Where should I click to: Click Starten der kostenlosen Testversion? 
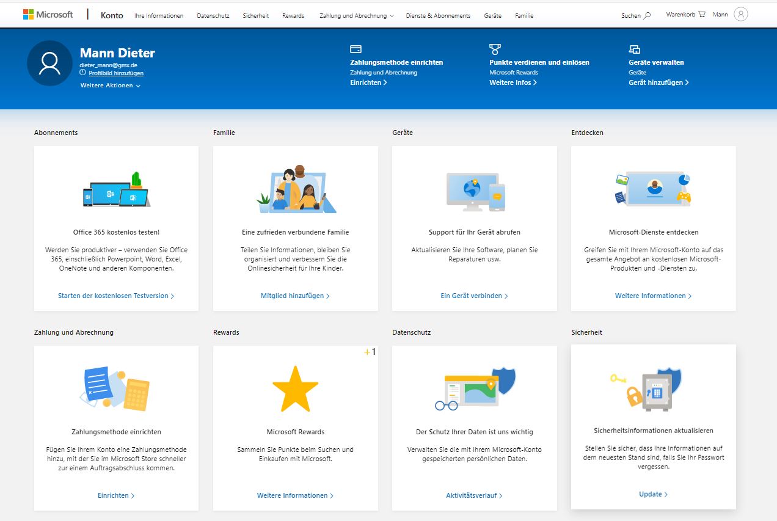(116, 296)
